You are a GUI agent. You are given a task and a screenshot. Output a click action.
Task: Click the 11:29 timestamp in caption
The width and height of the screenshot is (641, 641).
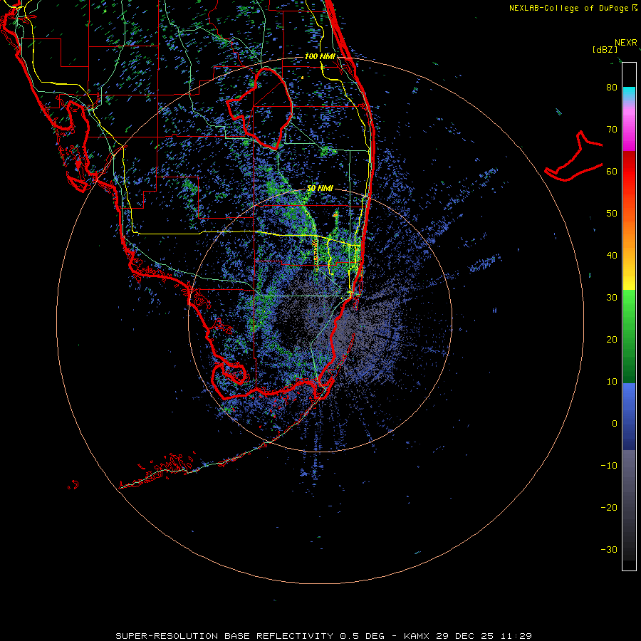[516, 636]
